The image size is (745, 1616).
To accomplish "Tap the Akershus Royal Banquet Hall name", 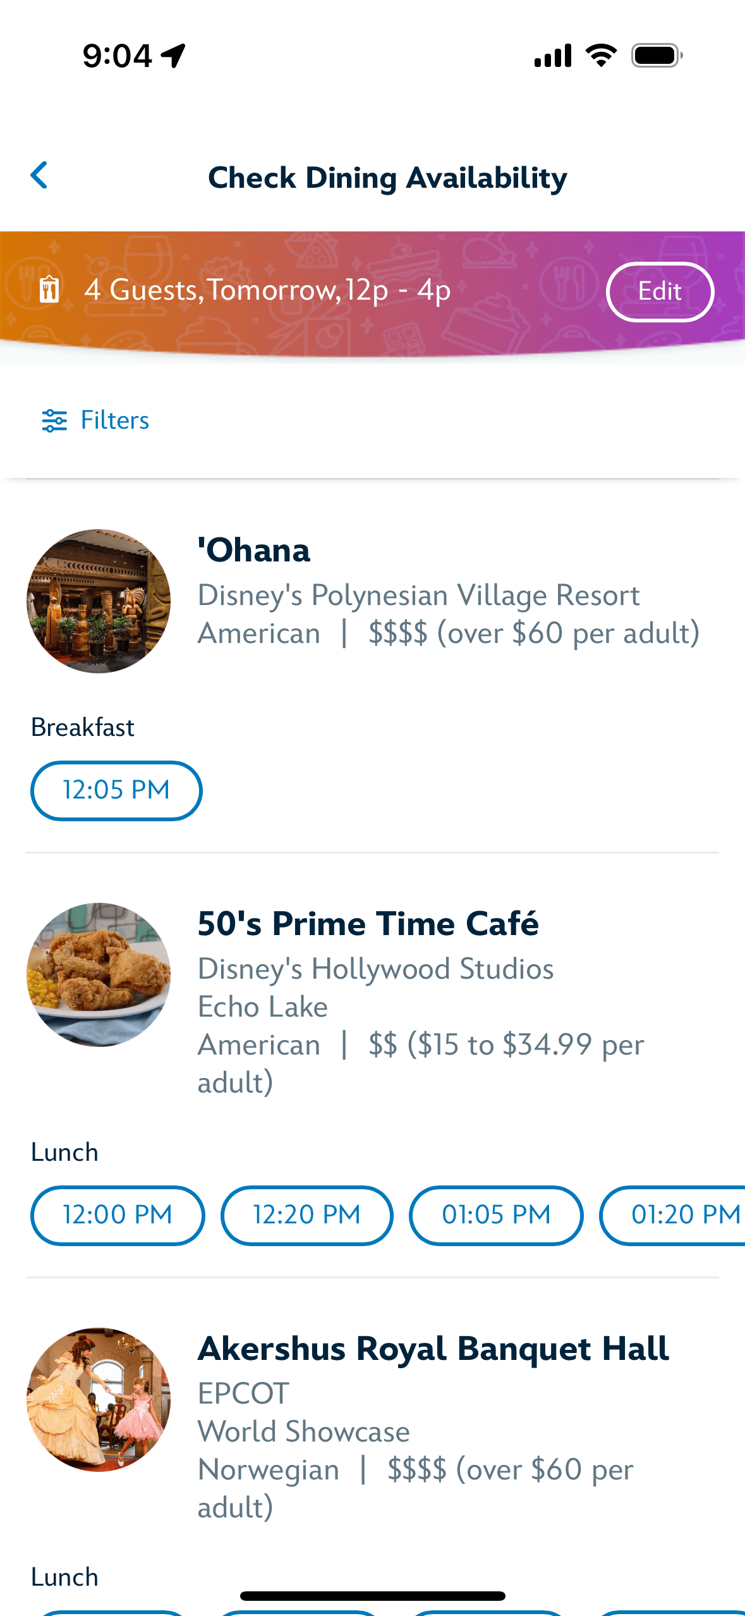I will tap(433, 1349).
